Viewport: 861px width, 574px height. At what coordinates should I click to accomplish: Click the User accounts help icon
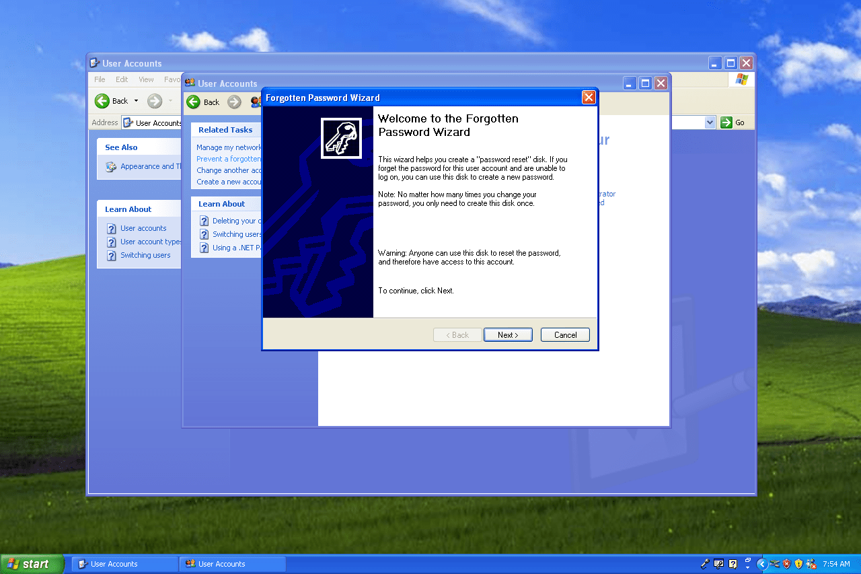110,228
